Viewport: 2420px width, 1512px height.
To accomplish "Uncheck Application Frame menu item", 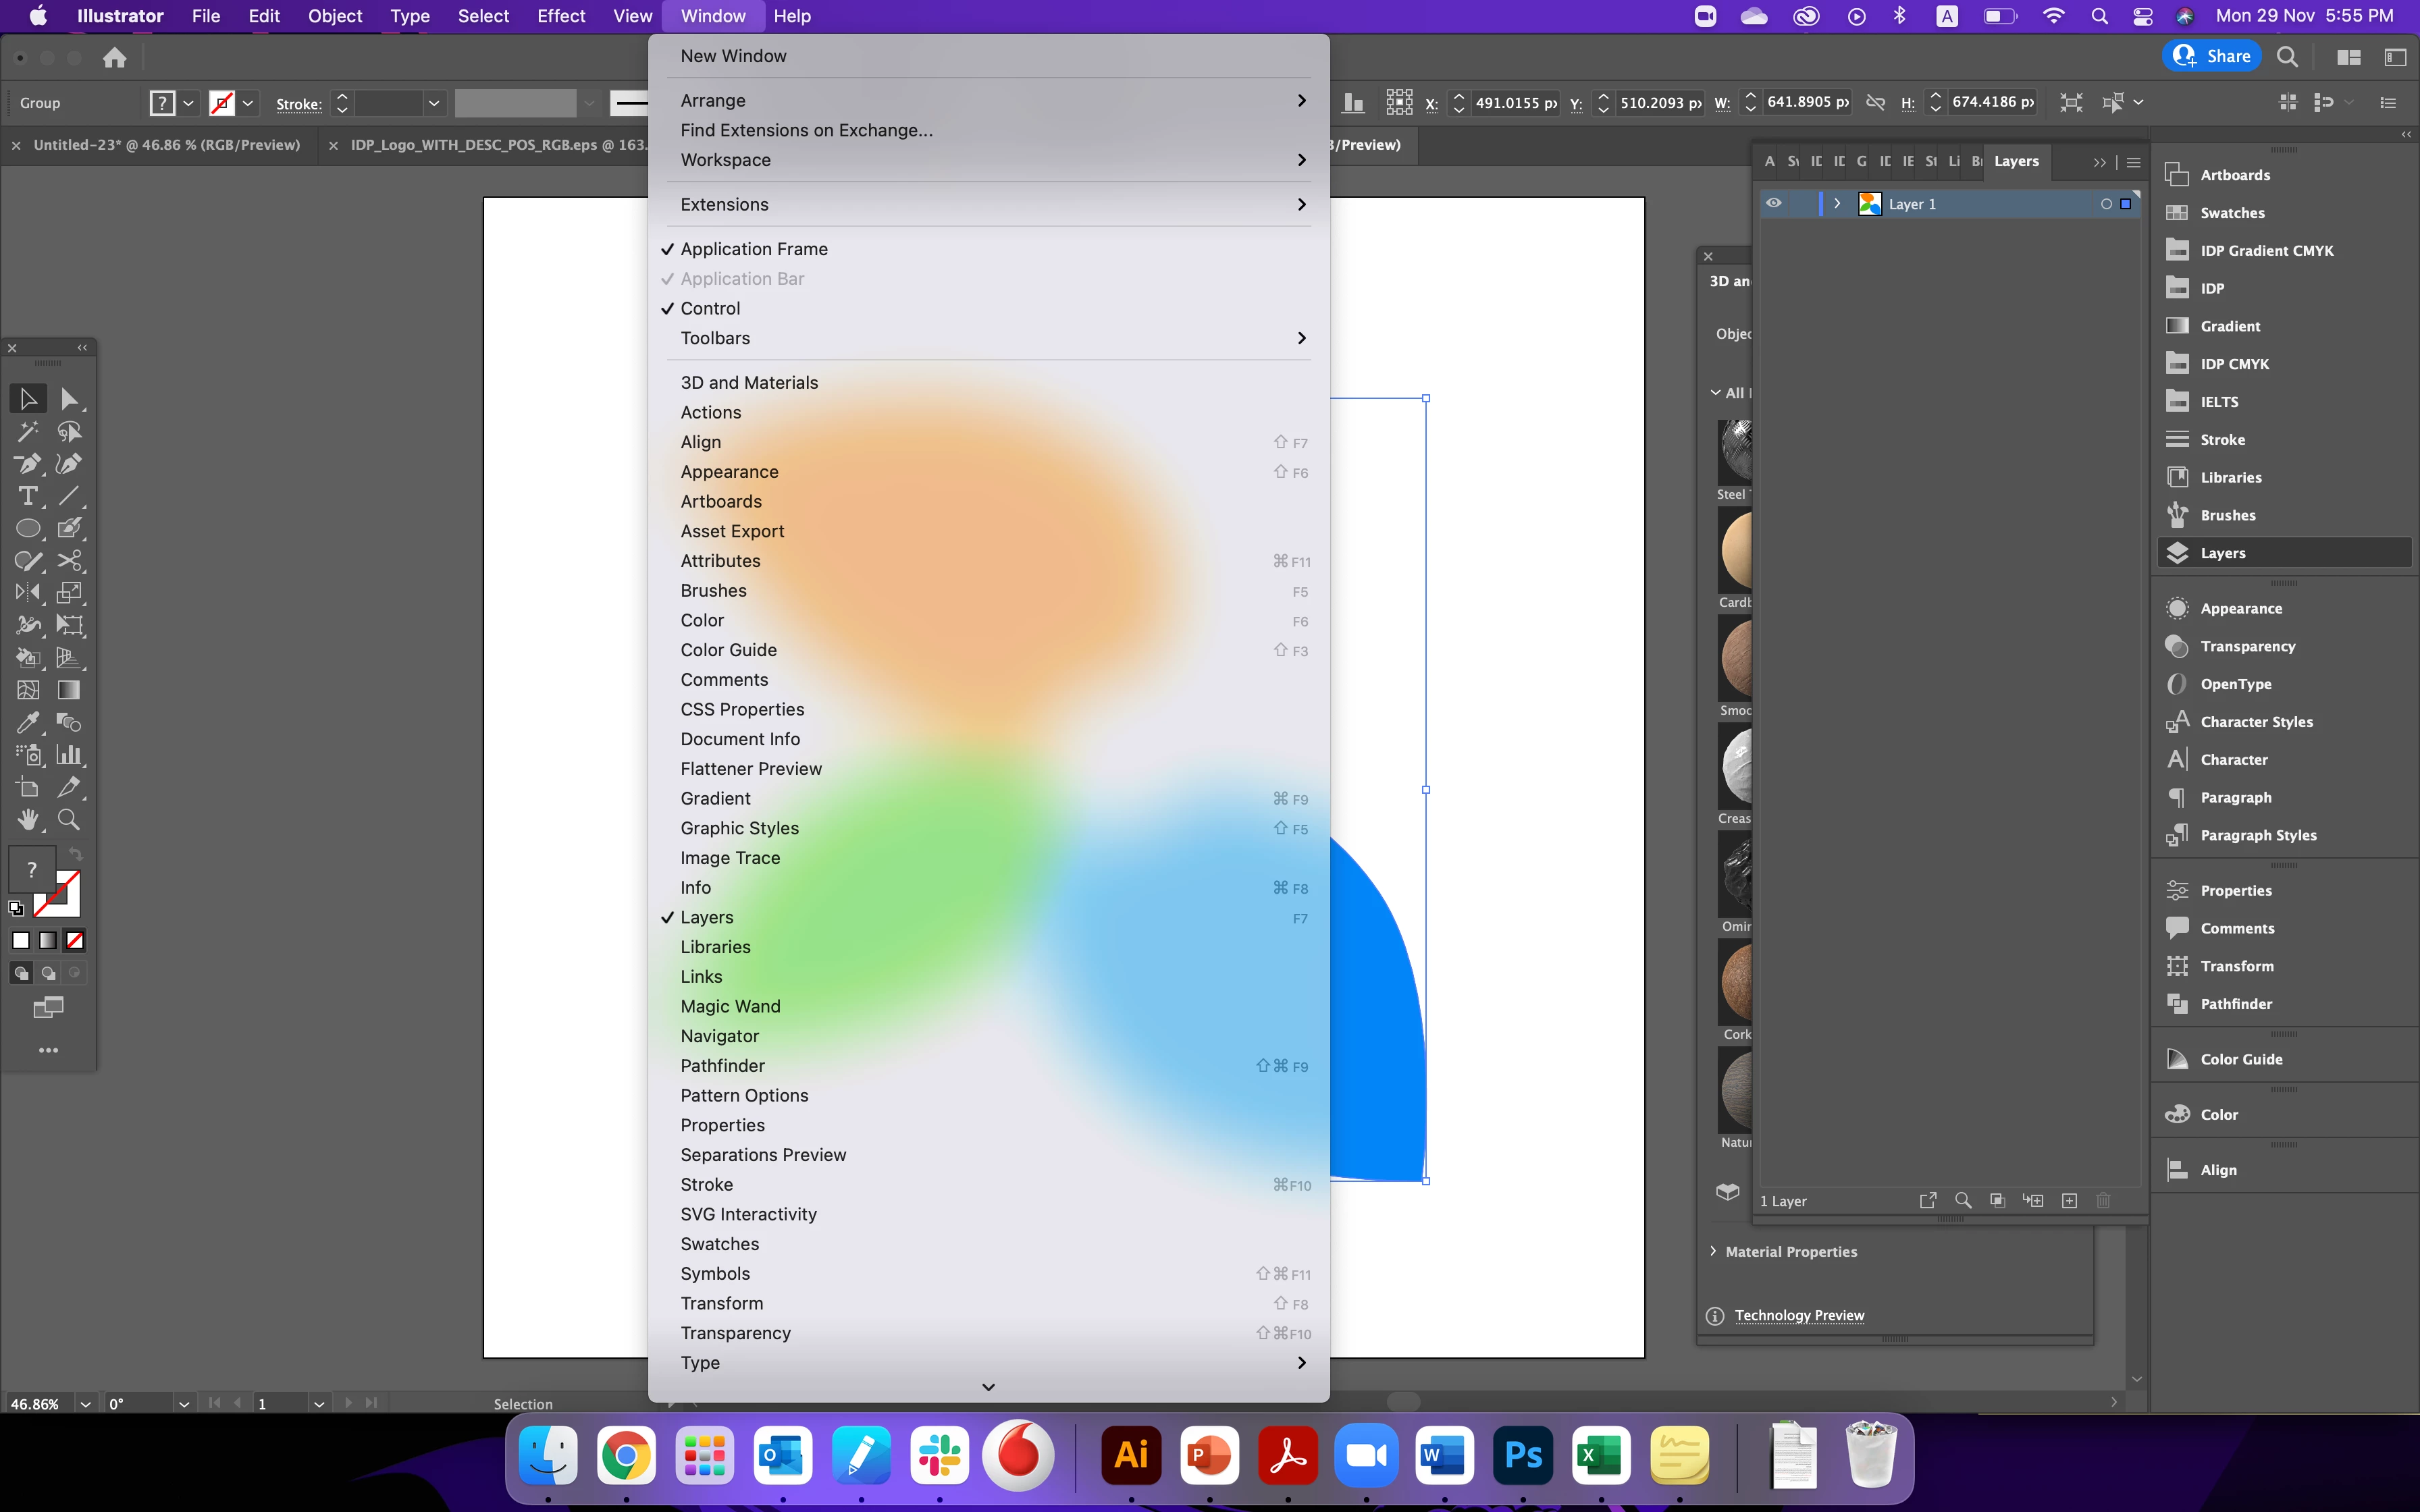I will click(754, 249).
